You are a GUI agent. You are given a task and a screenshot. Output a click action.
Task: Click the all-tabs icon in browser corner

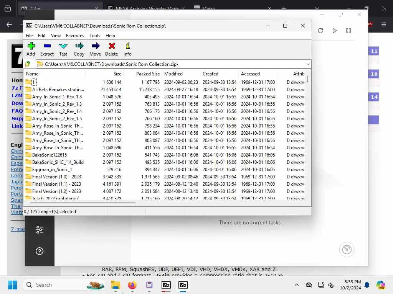coord(8,8)
